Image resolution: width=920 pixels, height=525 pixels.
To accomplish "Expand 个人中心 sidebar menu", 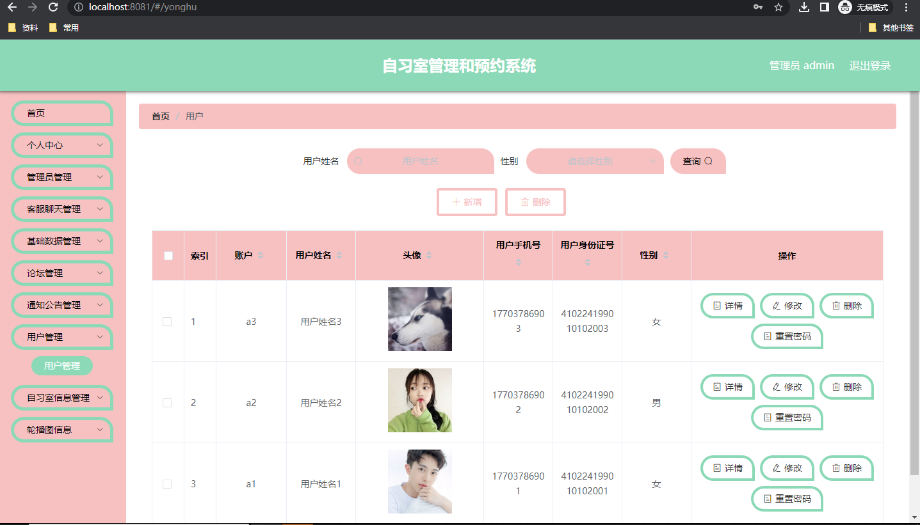I will coord(62,145).
